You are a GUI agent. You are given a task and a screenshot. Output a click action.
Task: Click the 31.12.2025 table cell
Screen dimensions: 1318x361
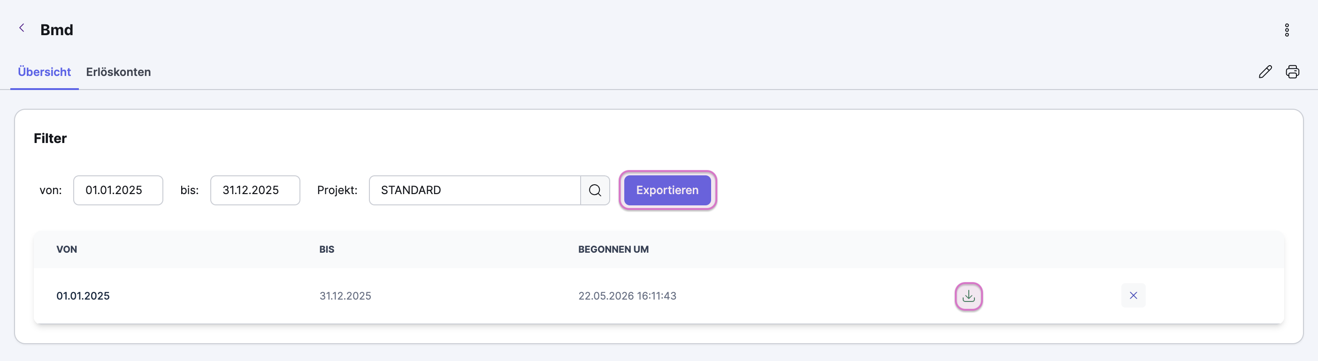pyautogui.click(x=345, y=296)
